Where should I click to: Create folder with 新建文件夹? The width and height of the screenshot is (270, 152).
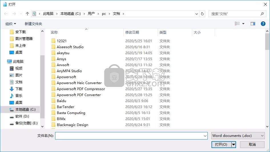point(33,24)
